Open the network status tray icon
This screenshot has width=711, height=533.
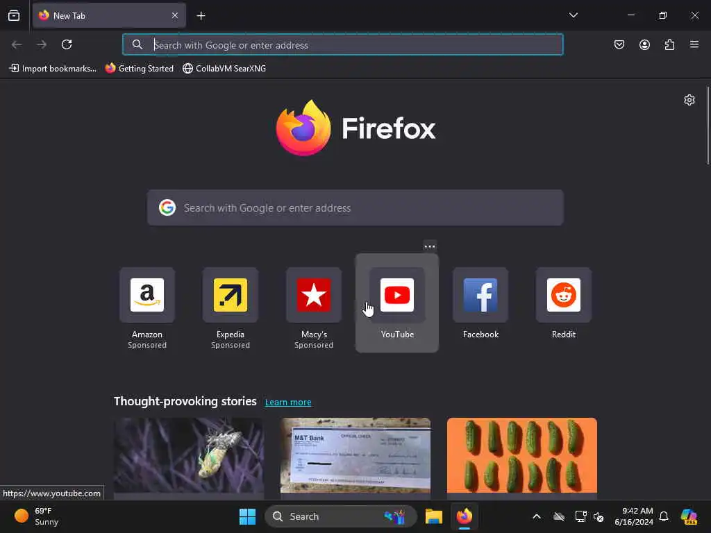(x=580, y=516)
